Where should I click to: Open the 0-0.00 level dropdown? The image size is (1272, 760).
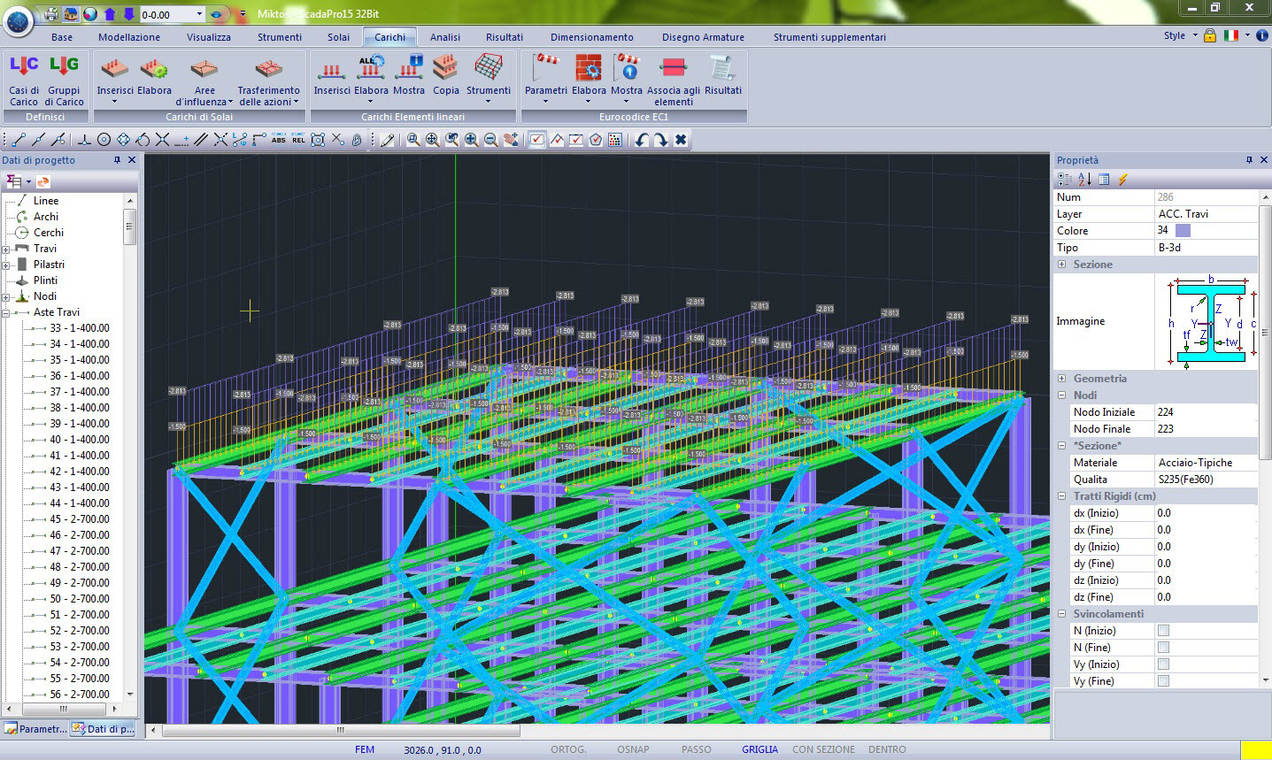[x=199, y=14]
